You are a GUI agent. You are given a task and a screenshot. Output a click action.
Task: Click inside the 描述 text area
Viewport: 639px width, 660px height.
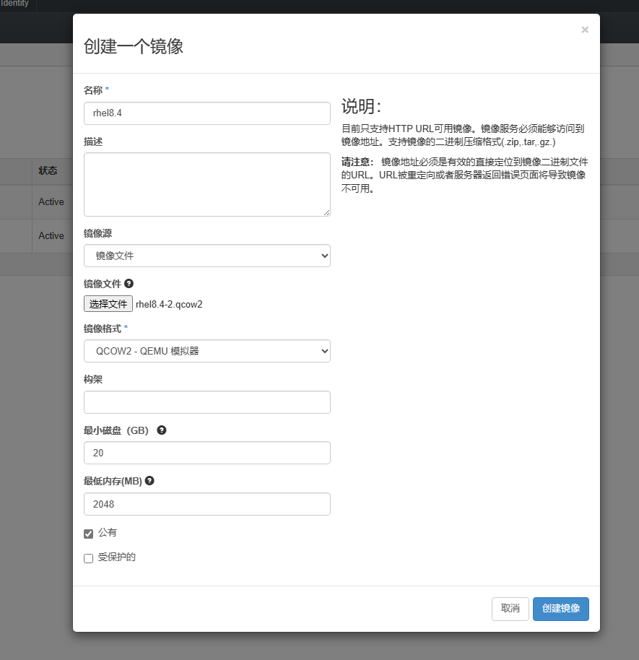coord(207,183)
